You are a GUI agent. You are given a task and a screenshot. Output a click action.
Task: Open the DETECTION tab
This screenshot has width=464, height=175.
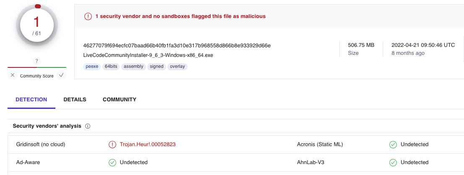[31, 100]
